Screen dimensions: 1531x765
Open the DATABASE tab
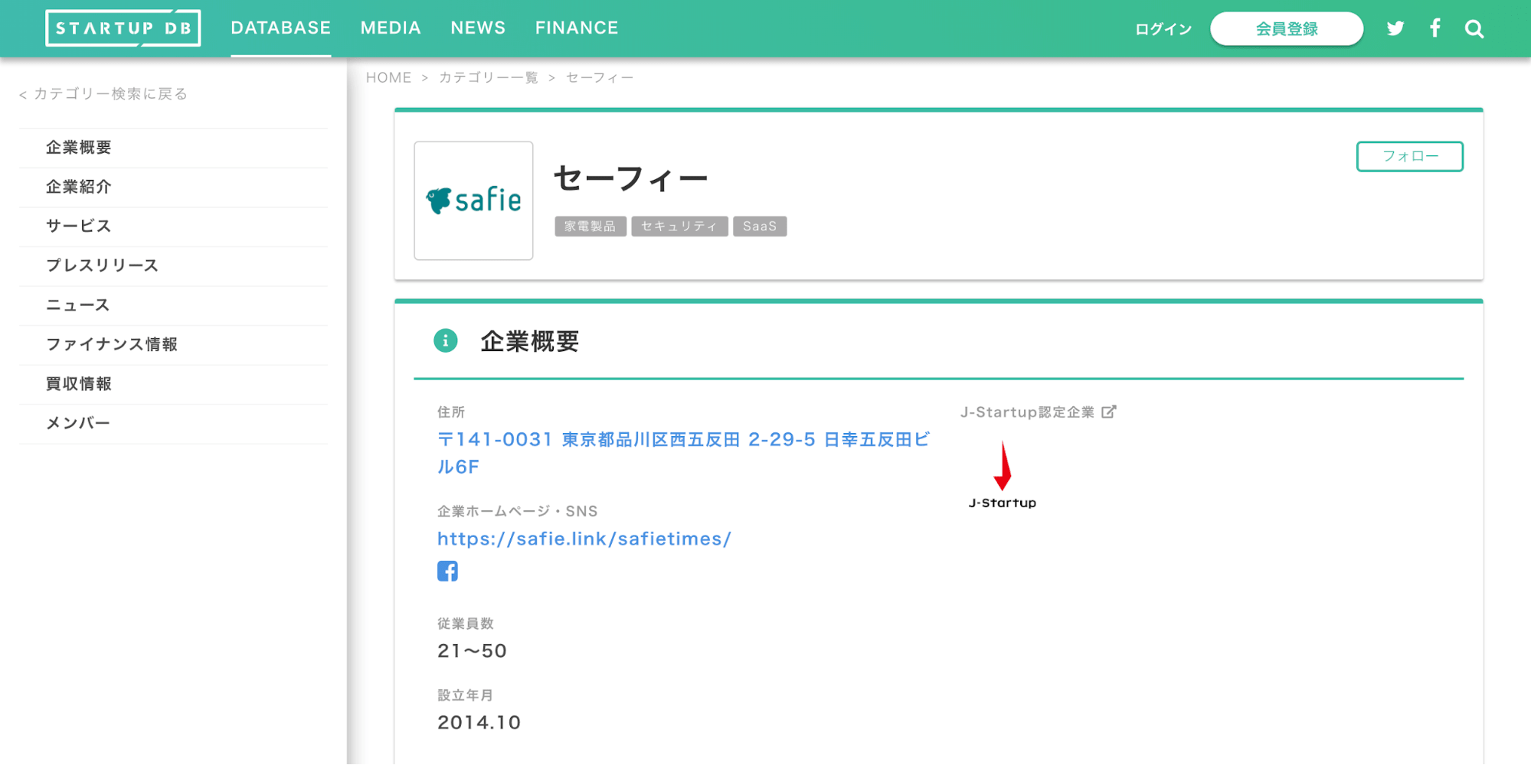[x=281, y=28]
